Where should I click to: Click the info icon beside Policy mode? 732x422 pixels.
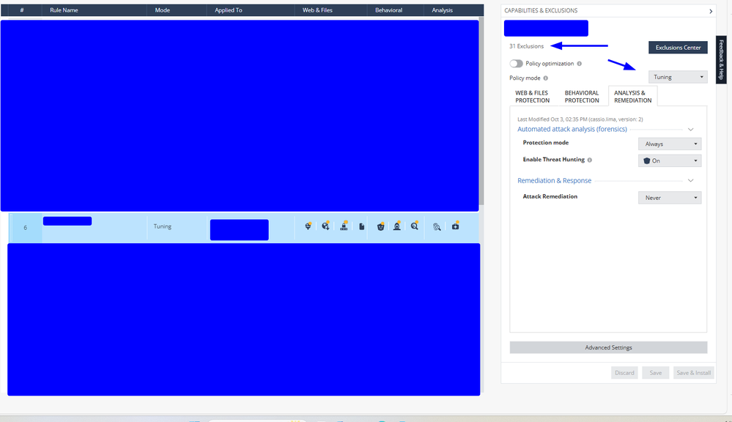point(545,78)
